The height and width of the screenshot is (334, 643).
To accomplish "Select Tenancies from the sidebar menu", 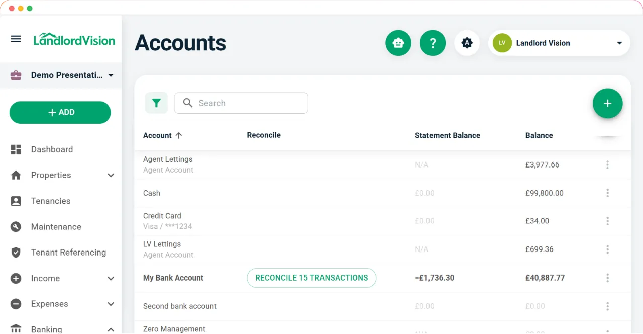I will pos(50,201).
